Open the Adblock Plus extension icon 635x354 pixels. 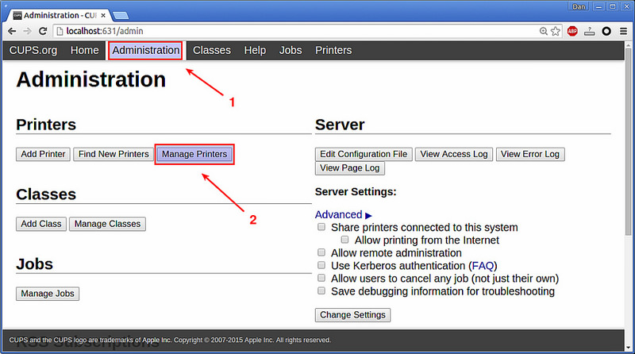coord(572,31)
